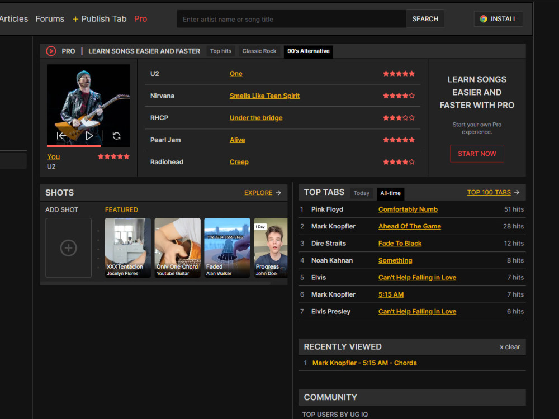Viewport: 559px width, 419px height.
Task: Open Smells Like Teen Spirit link
Action: point(264,96)
